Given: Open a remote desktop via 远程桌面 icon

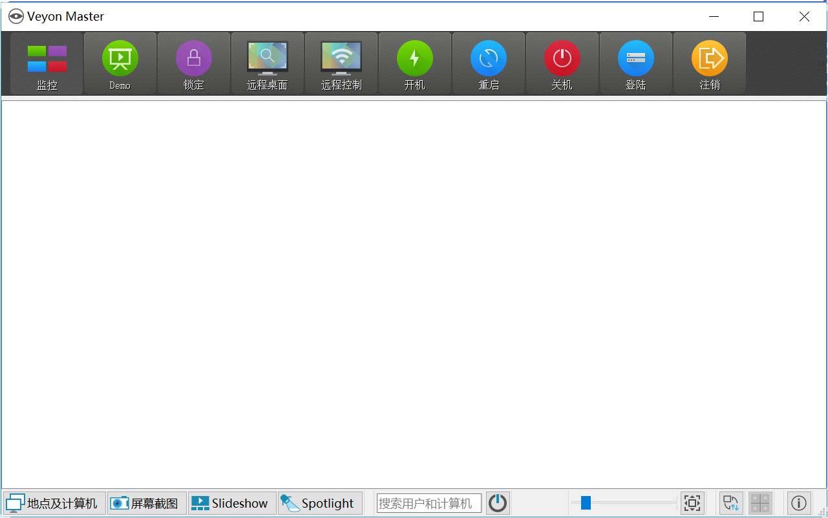Looking at the screenshot, I should (267, 63).
